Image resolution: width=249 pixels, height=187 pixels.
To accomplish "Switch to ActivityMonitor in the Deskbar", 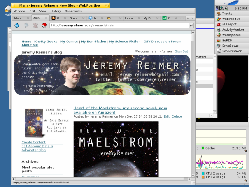I will [232, 30].
